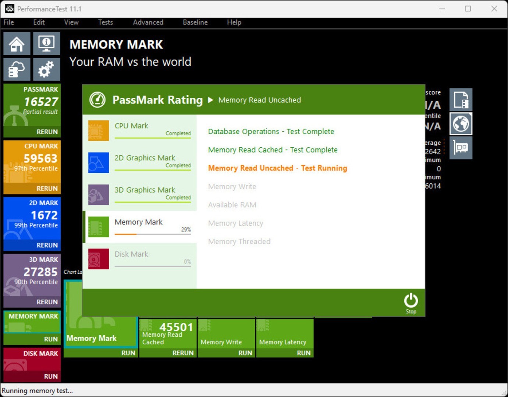Select the Memory Read Cached 45501 tile

pos(168,333)
